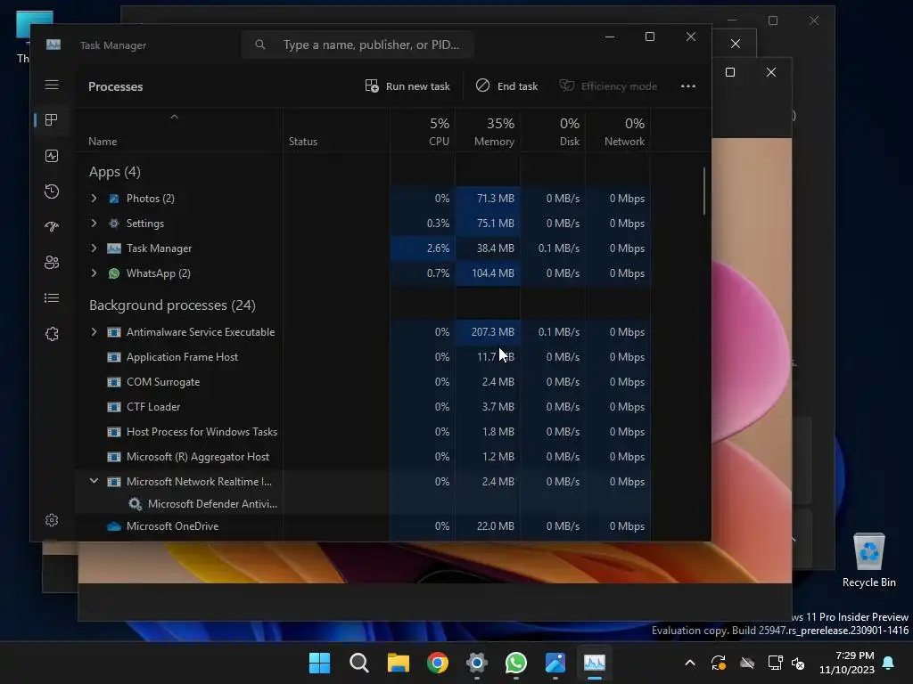Click the Settings gear icon in Apps list
Screen dimensions: 913x684
click(114, 224)
